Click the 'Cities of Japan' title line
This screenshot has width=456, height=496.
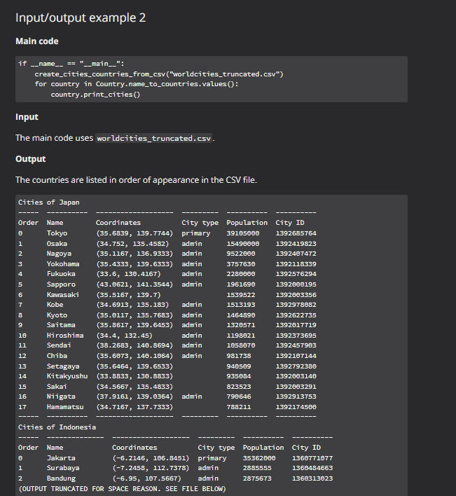pos(49,202)
